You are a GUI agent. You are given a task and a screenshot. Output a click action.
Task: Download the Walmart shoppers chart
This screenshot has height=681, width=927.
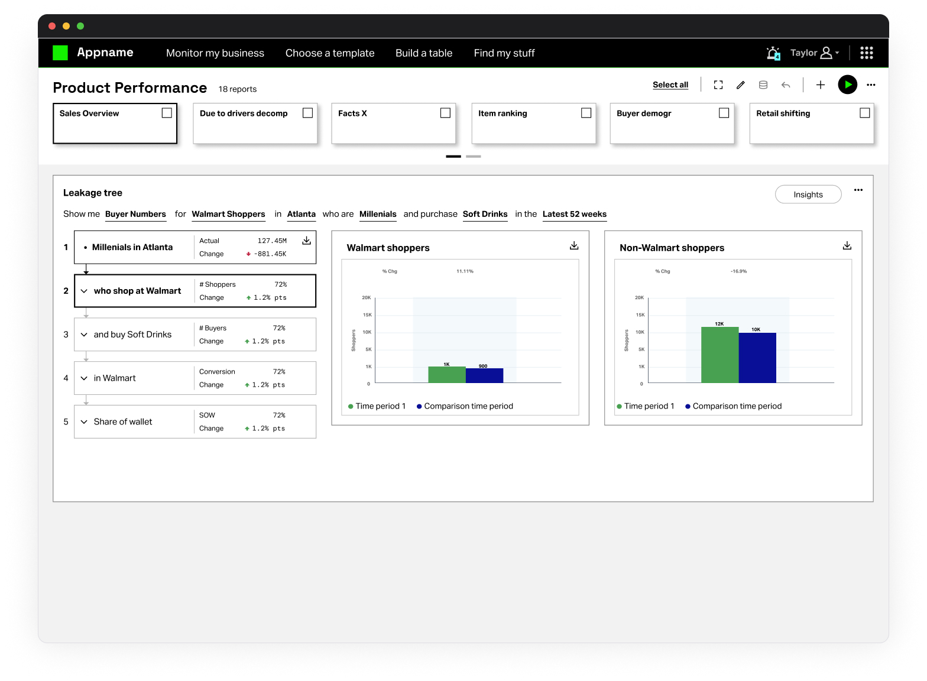click(x=573, y=246)
